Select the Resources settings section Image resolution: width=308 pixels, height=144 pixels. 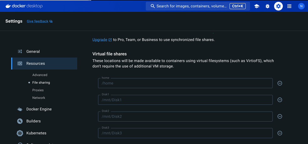pyautogui.click(x=35, y=64)
